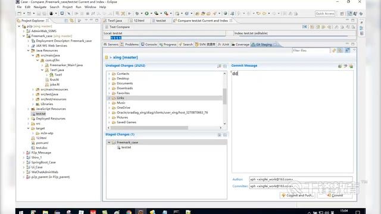Viewport: 381px width, 214px height.
Task: Click scroll down arrow in Unstaged list
Action: (224, 124)
